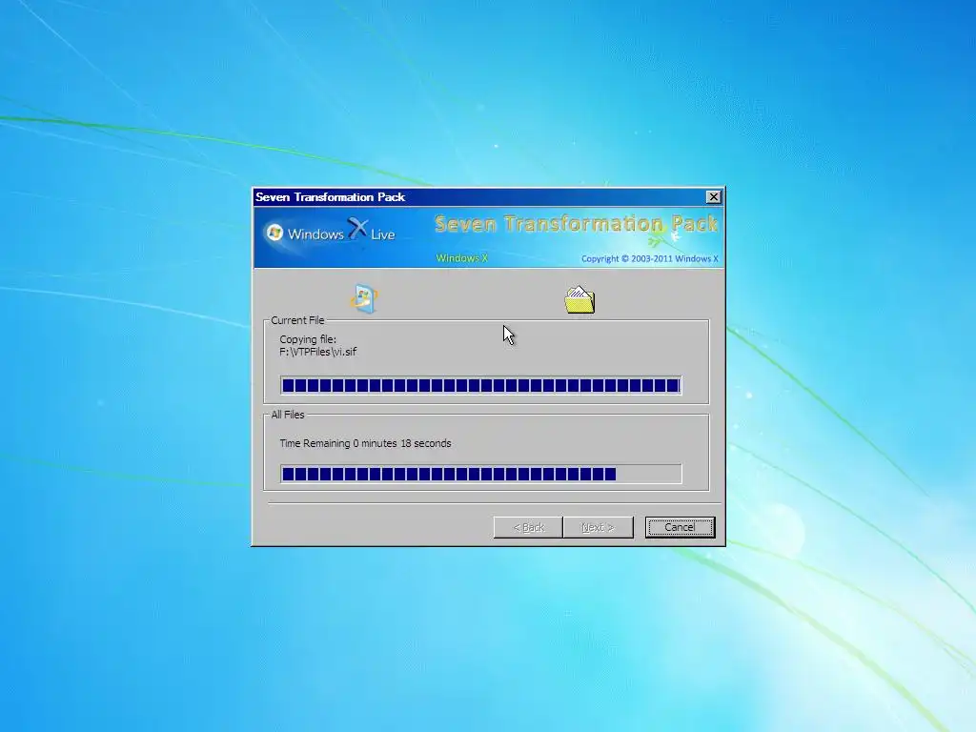The height and width of the screenshot is (732, 976).
Task: Click the 'Current File' group label
Action: [x=297, y=320]
